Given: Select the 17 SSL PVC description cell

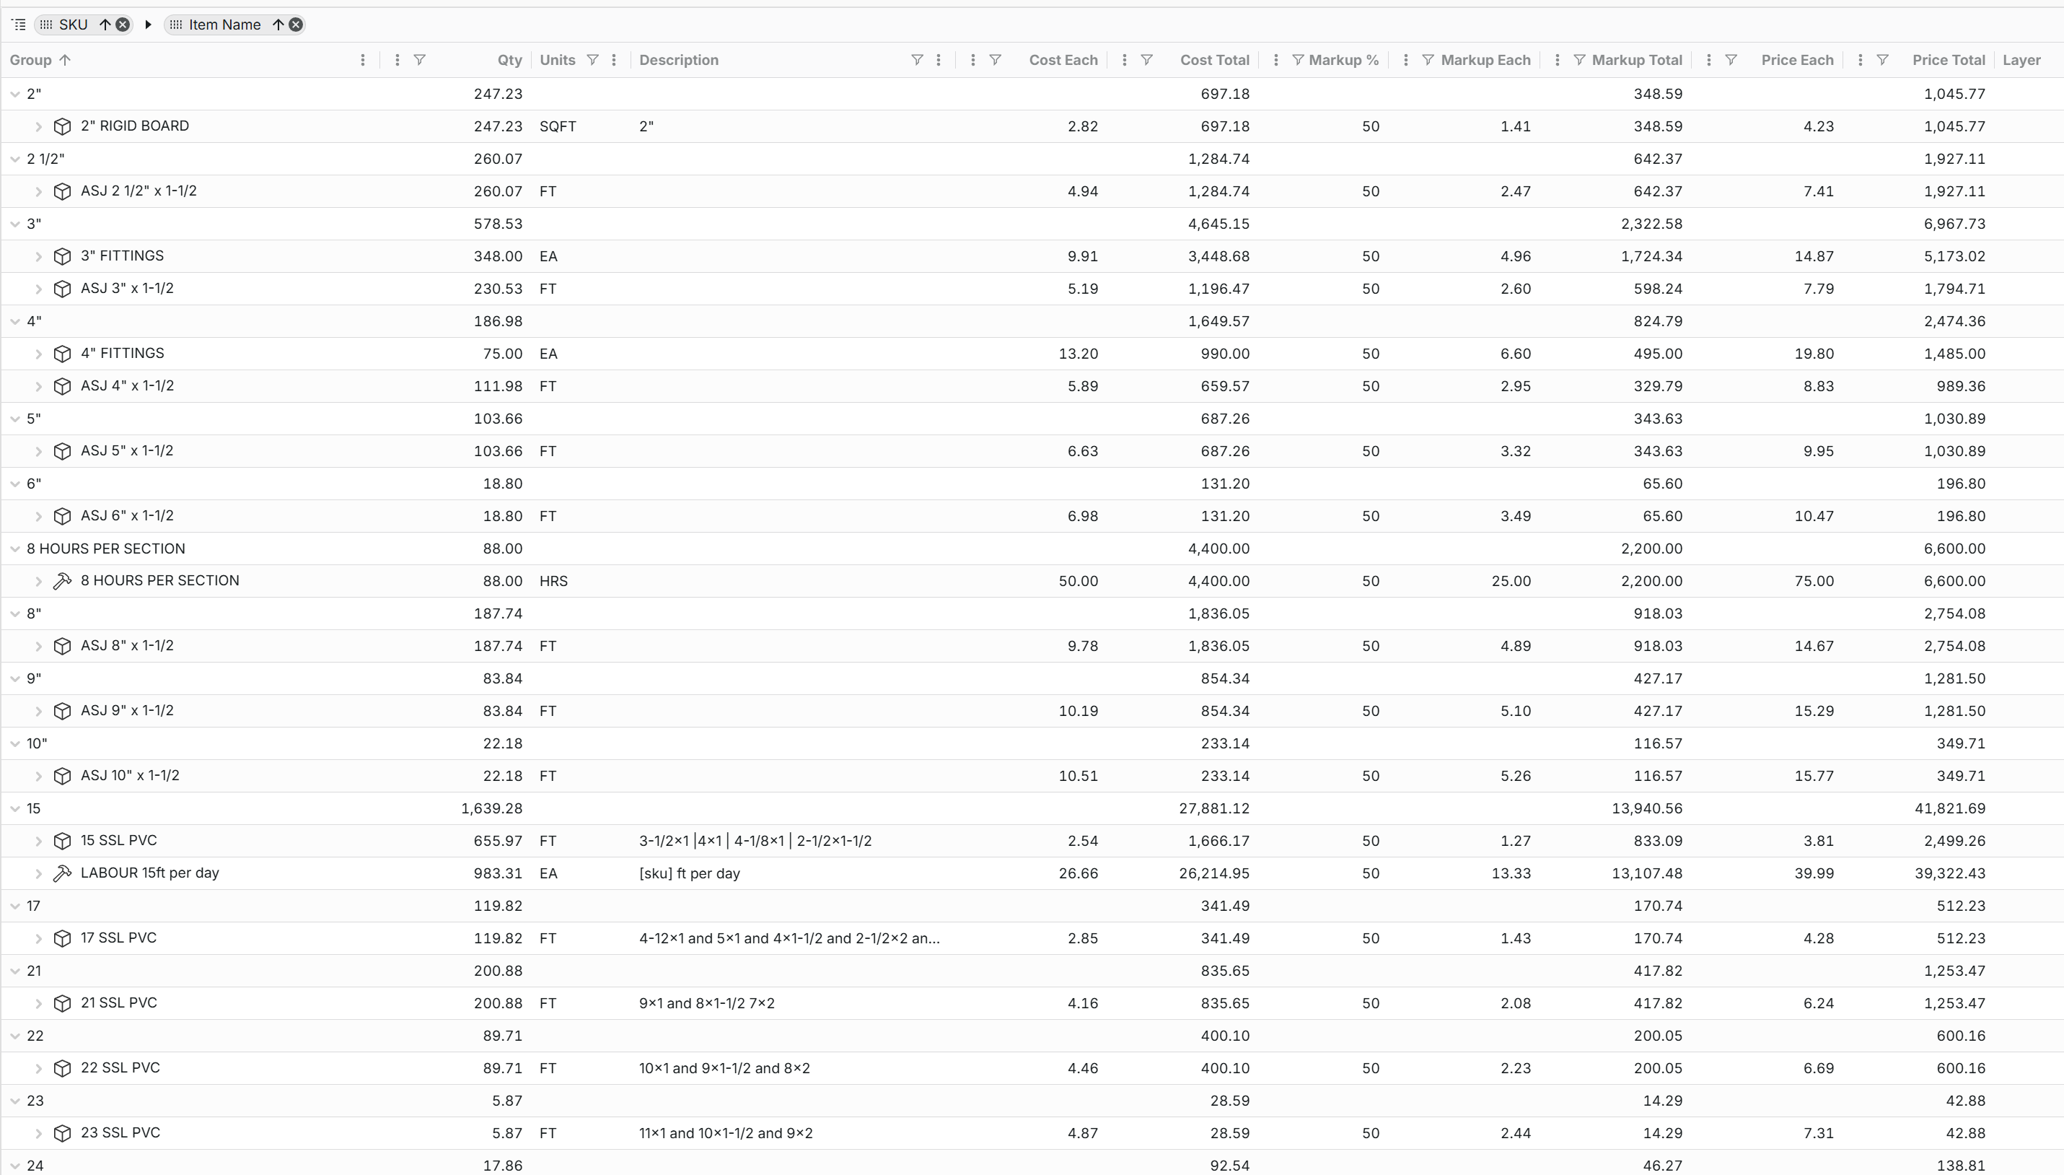Looking at the screenshot, I should point(789,938).
